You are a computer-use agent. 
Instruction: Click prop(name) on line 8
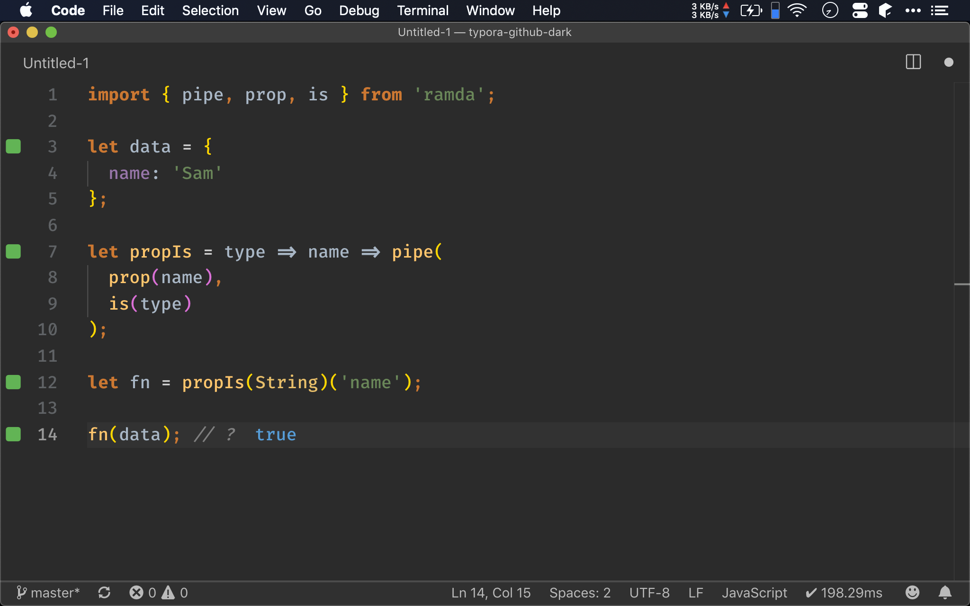pos(161,277)
